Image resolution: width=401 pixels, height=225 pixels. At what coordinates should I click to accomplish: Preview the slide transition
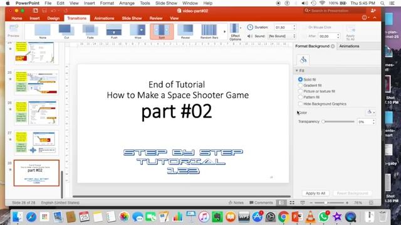13,31
